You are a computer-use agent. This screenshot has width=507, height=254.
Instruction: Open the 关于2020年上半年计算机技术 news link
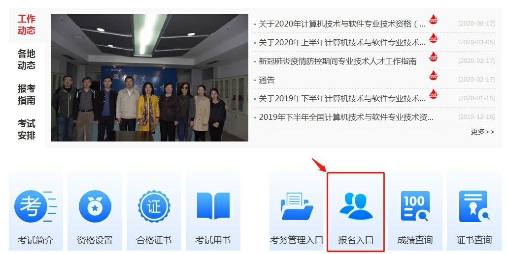(x=342, y=43)
